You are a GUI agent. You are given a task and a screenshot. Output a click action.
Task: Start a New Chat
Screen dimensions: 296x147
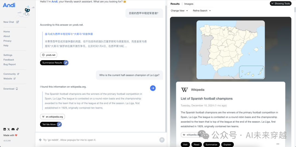tap(11, 22)
